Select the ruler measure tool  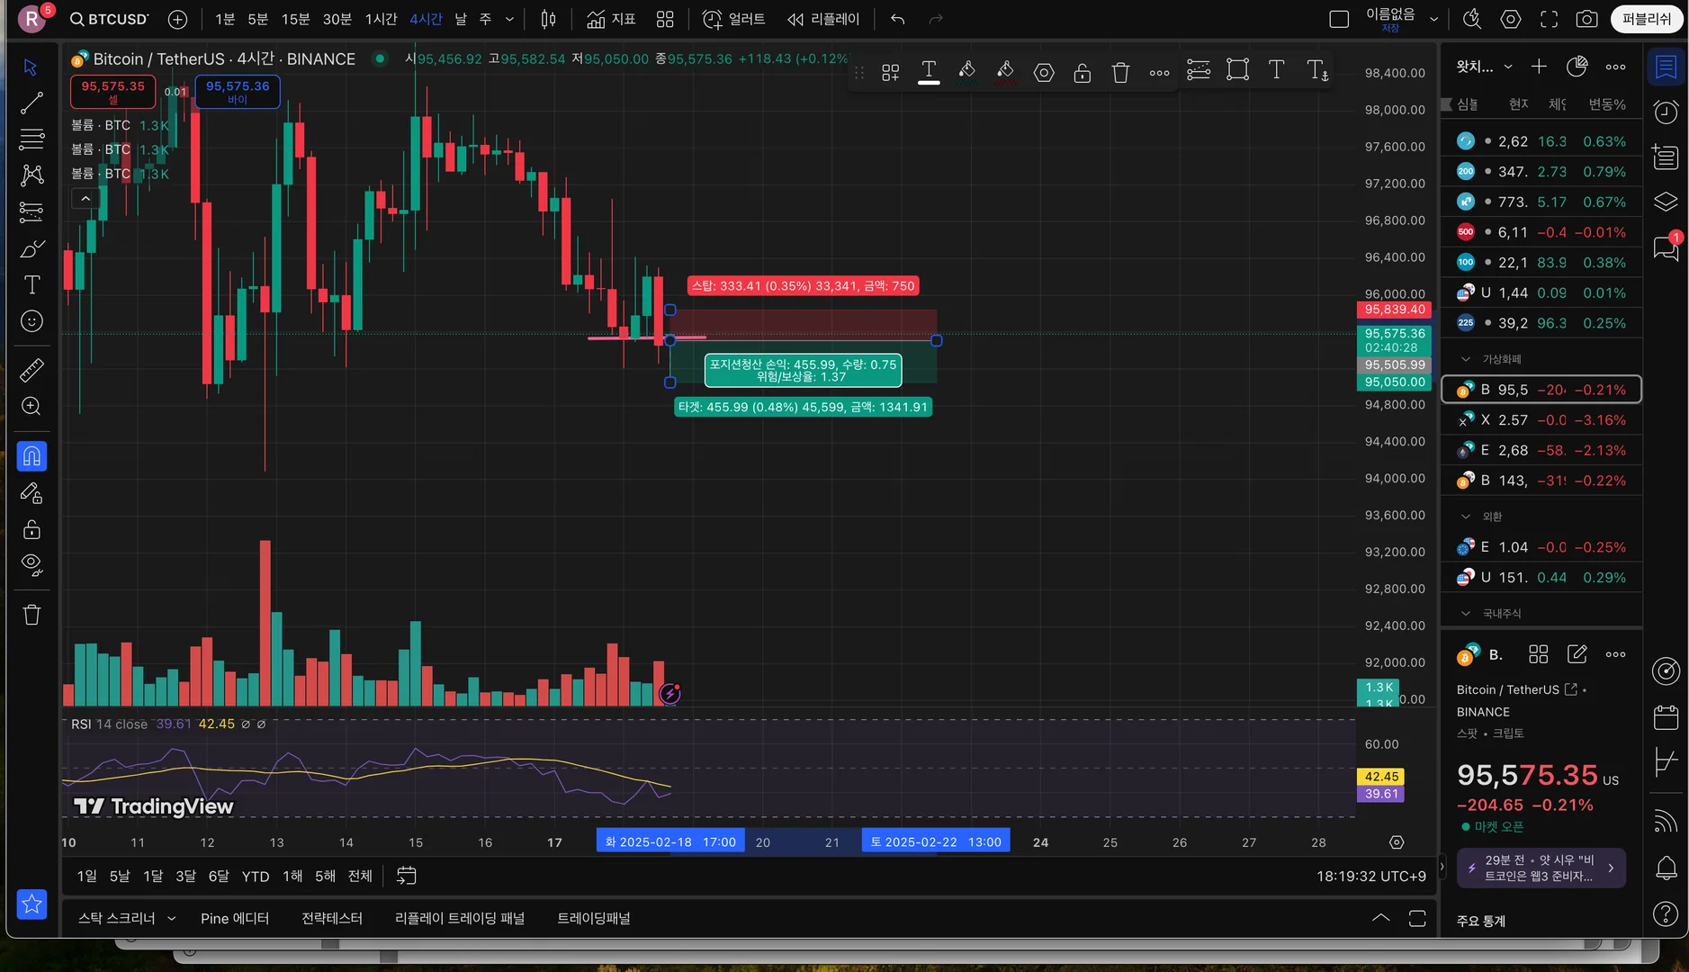point(31,370)
